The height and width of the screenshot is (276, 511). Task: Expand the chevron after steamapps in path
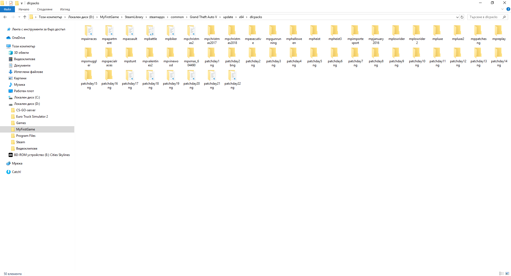[167, 17]
